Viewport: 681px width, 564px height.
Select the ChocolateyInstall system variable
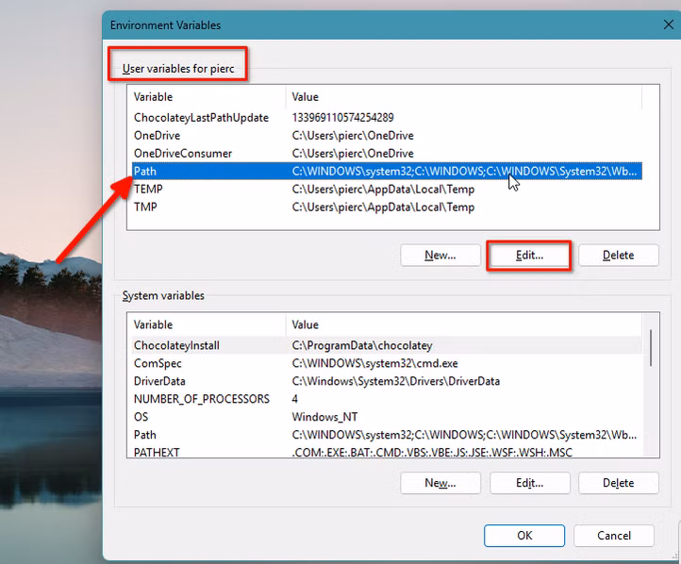pyautogui.click(x=176, y=345)
